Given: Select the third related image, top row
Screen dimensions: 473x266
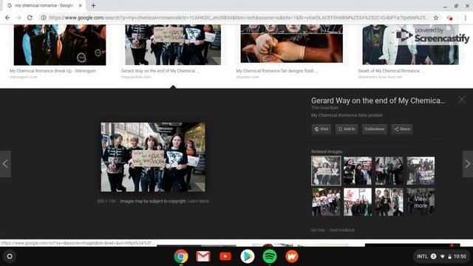Looking at the screenshot, I should (x=389, y=171).
